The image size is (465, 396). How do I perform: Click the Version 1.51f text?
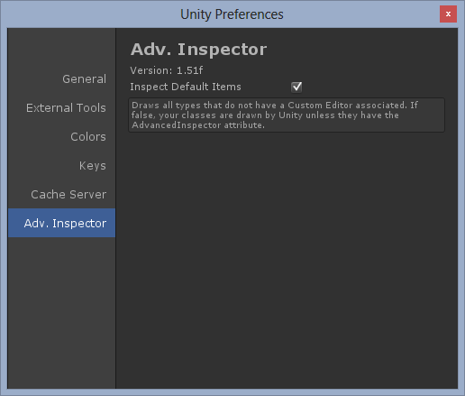coord(167,70)
